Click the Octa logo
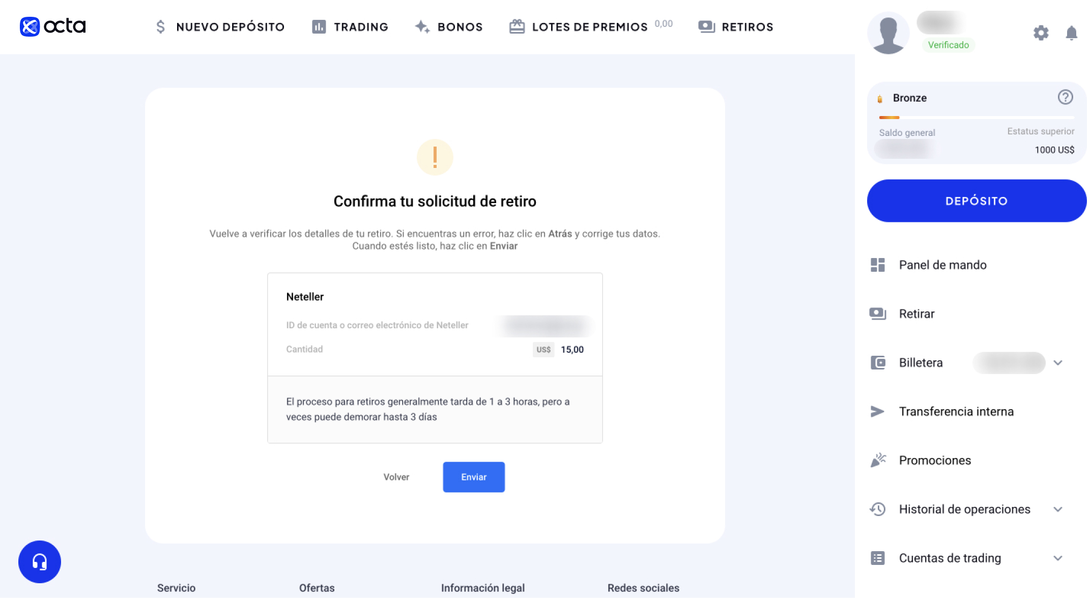Image resolution: width=1091 pixels, height=598 pixels. point(52,26)
